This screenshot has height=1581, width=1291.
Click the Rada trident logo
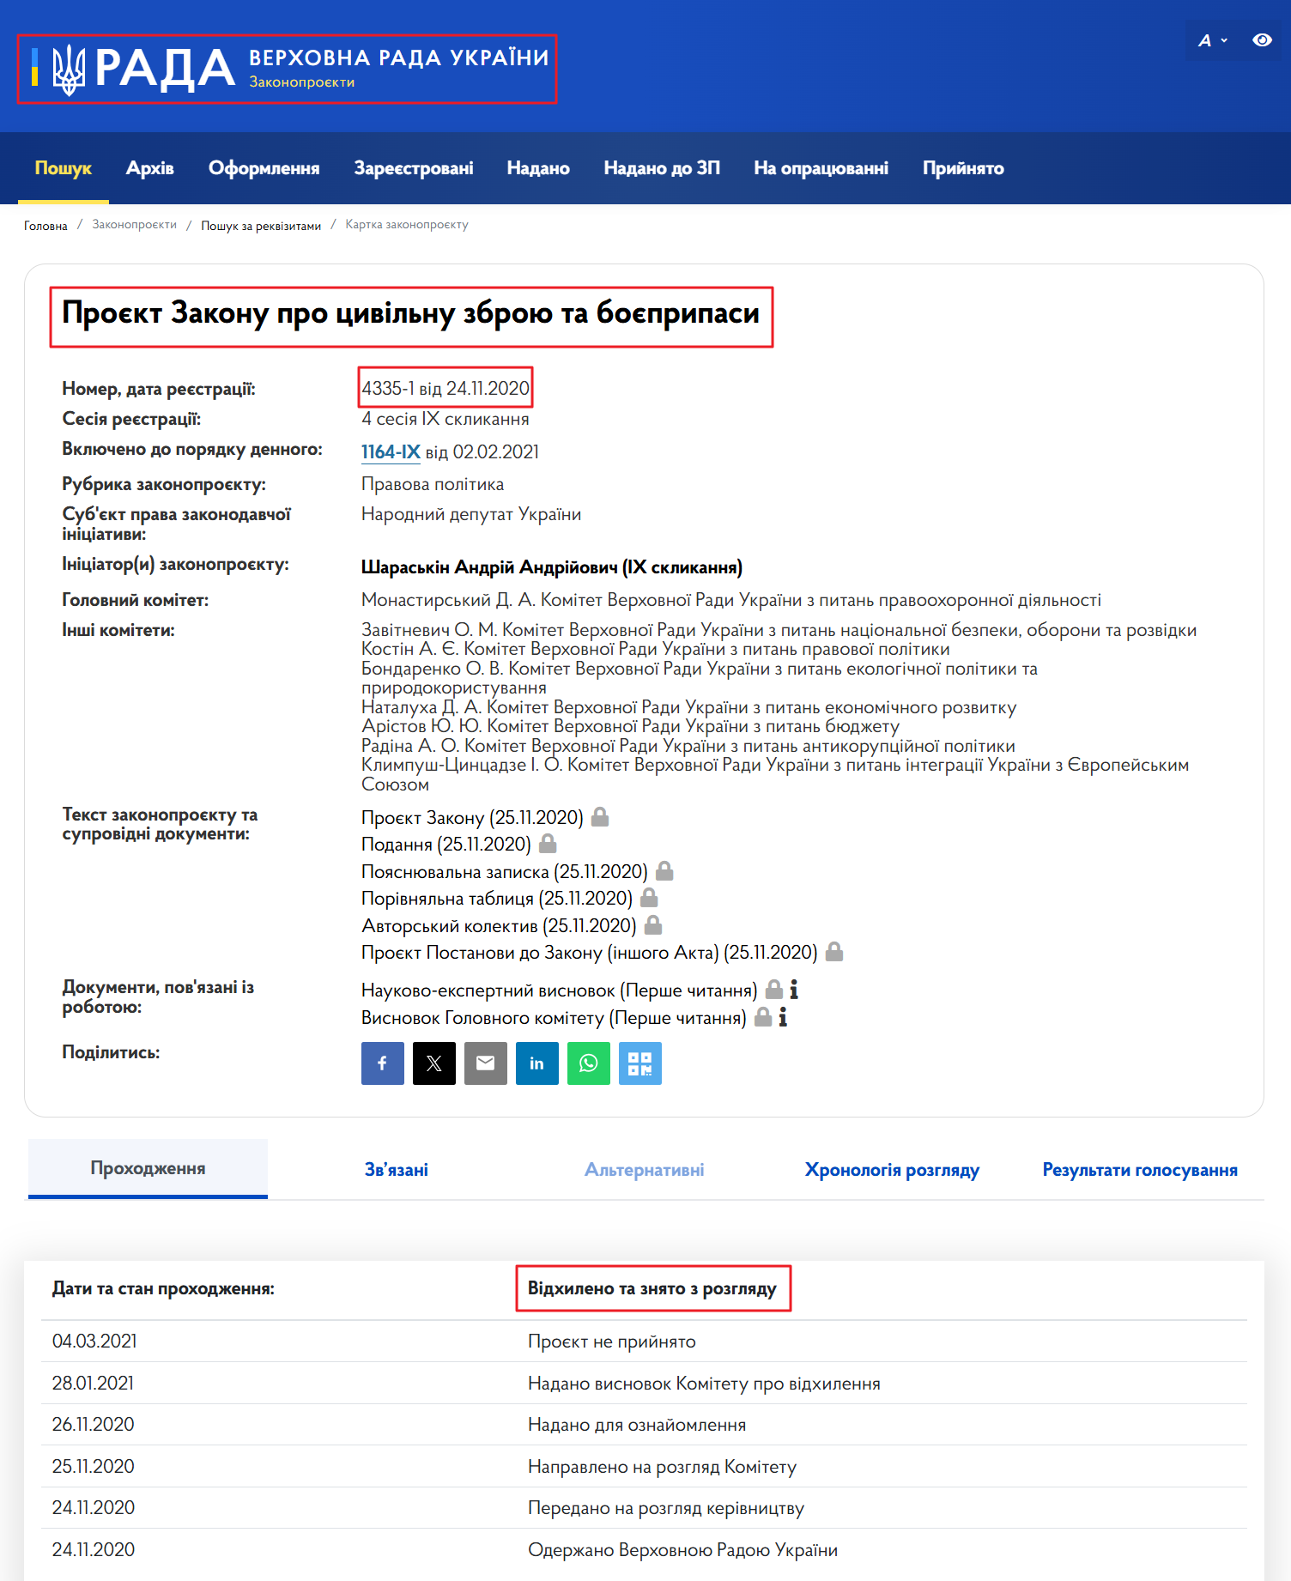coord(69,70)
